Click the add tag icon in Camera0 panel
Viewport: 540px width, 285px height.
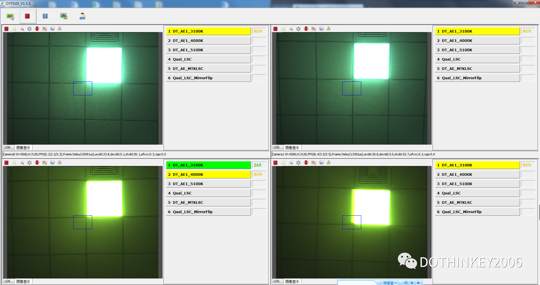pos(14,29)
